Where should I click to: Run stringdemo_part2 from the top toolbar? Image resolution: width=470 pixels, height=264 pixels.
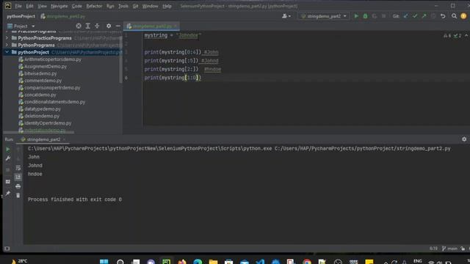[356, 16]
